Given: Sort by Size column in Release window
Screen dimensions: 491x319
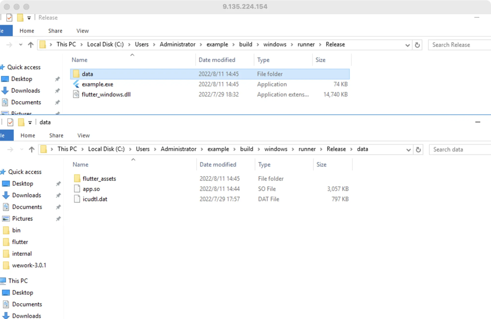Looking at the screenshot, I should (x=321, y=60).
